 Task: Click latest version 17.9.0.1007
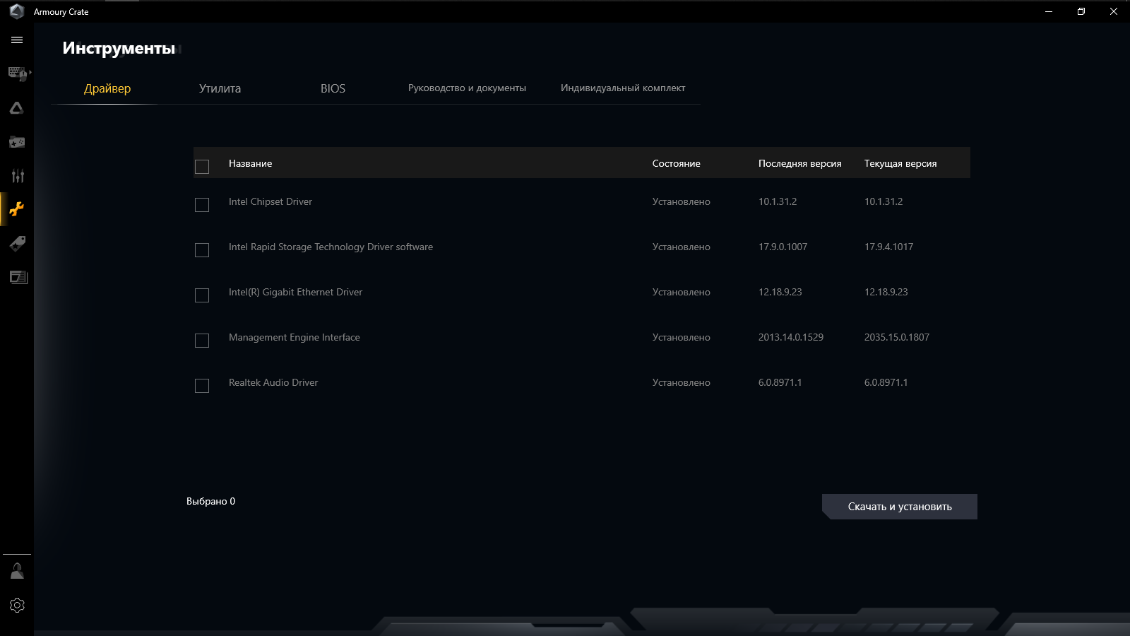tap(783, 247)
